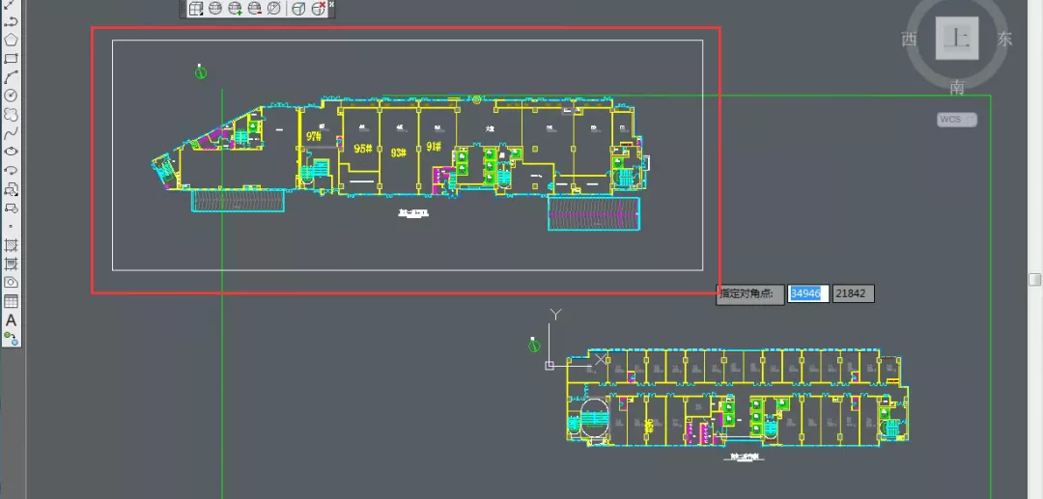
Task: Click the 93# room label in the drawing
Action: (399, 152)
